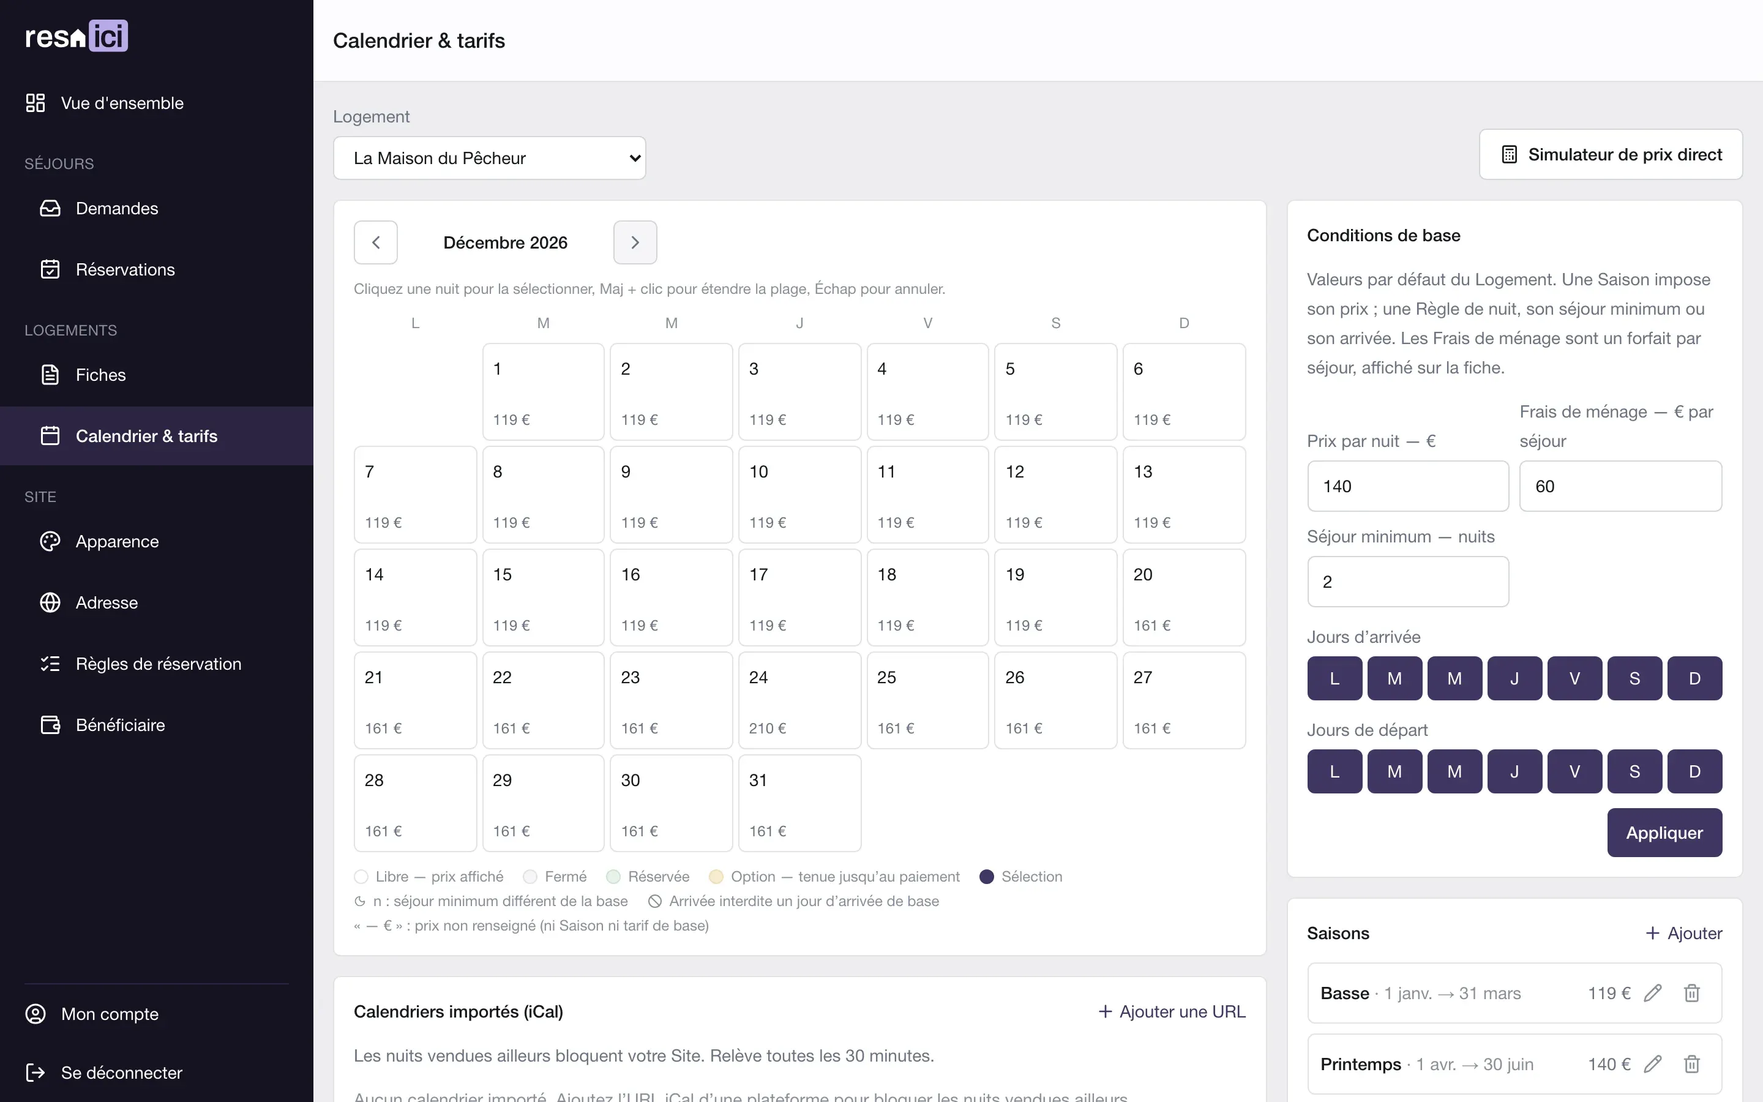Edit the Basse season pencil icon

[x=1652, y=994]
